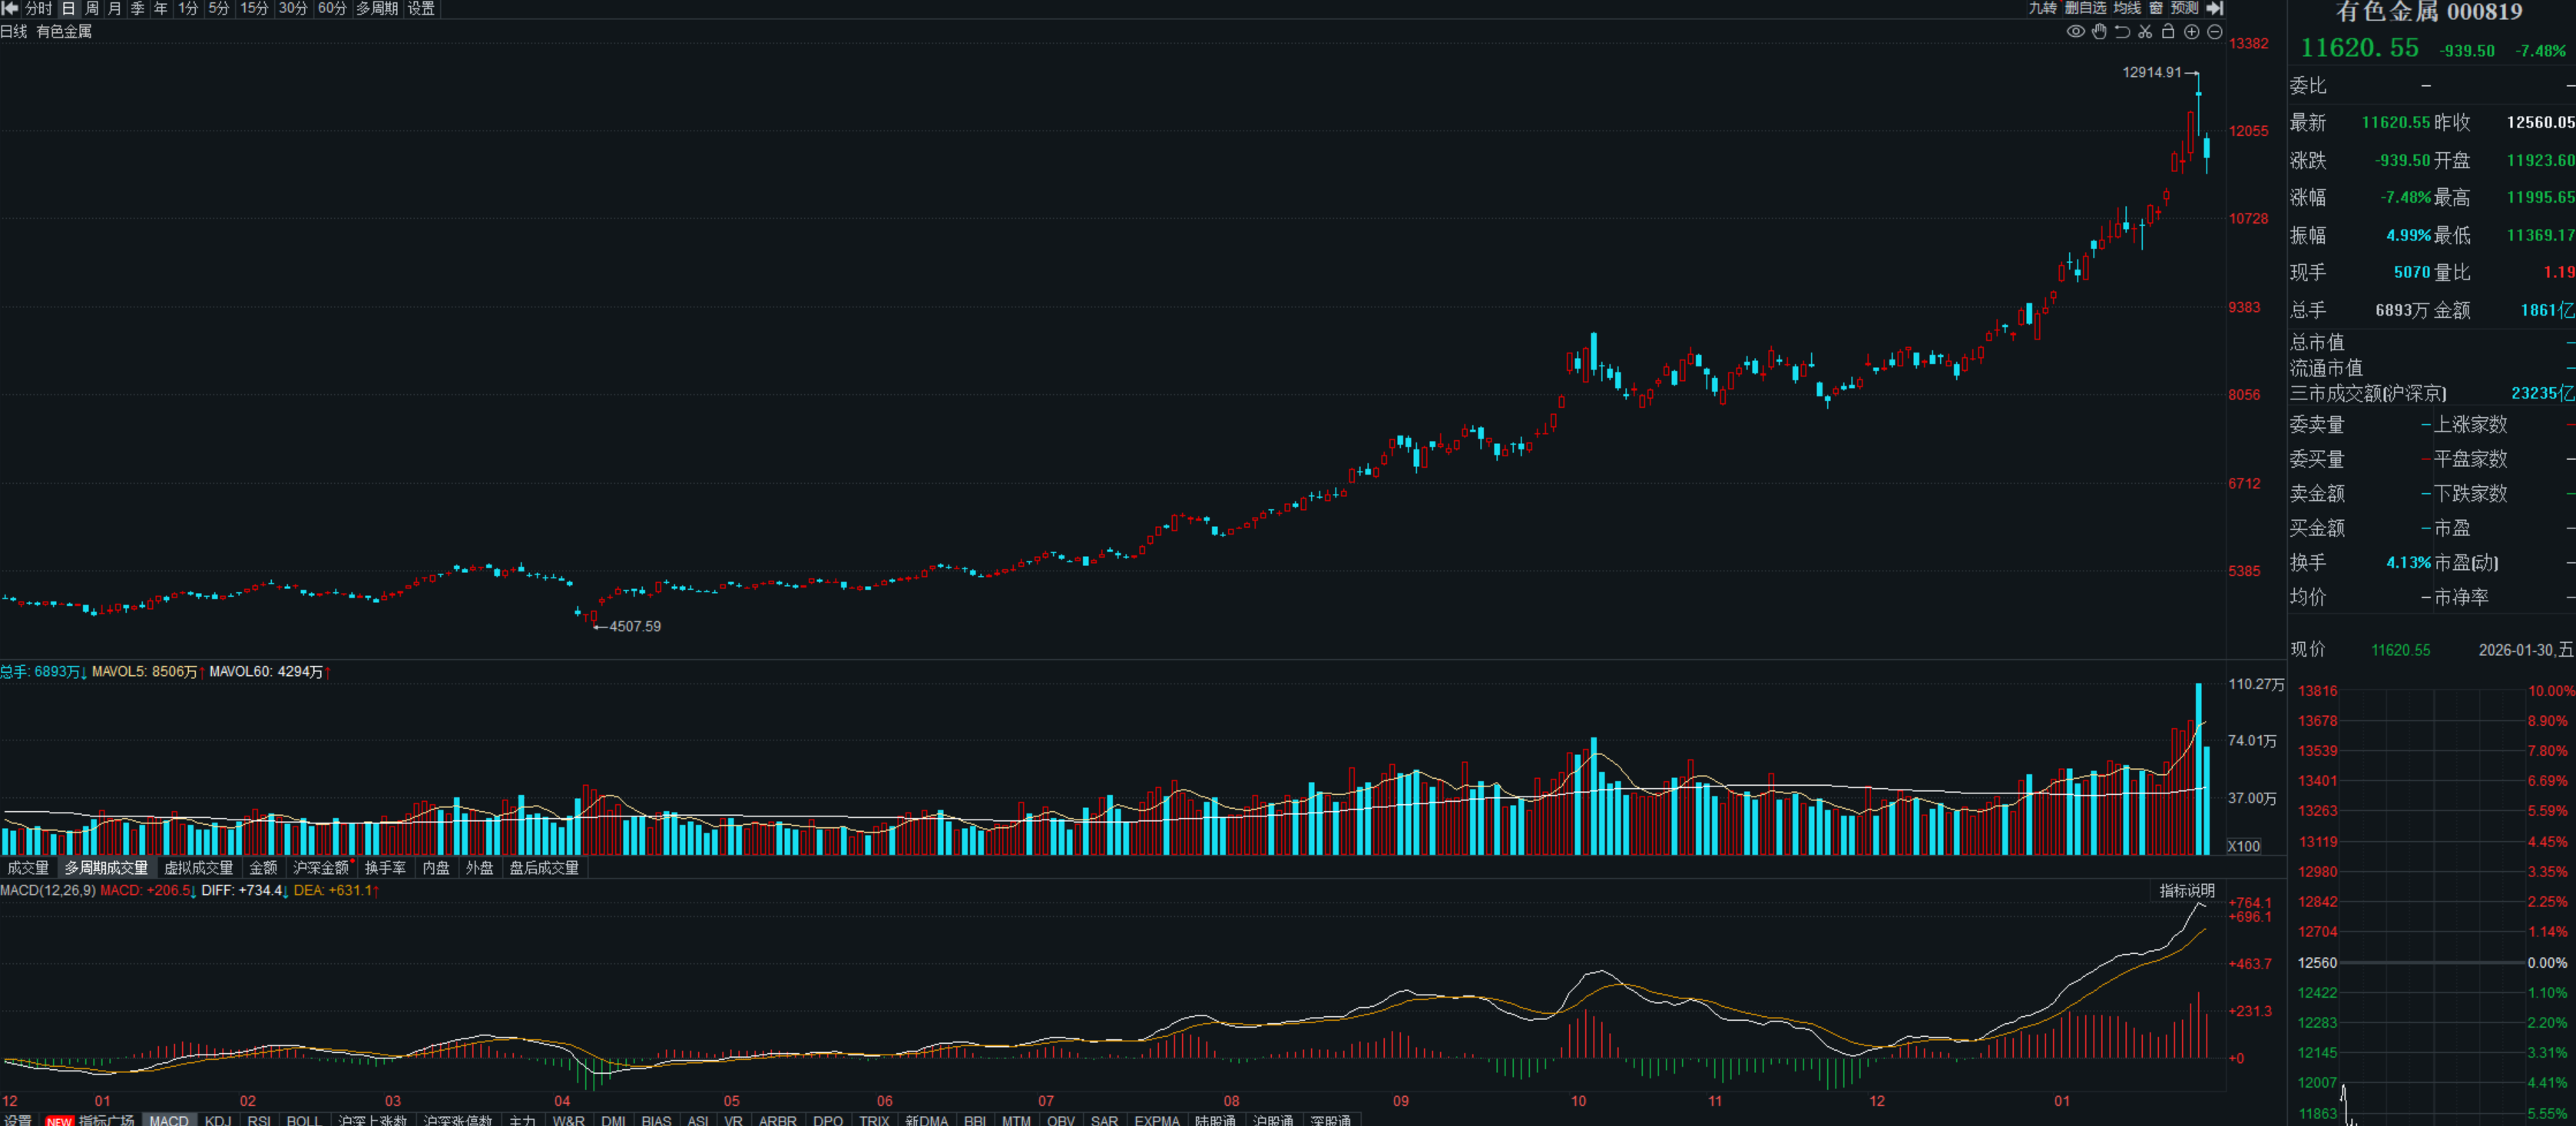2576x1126 pixels.
Task: Select the KDJ indicator tab
Action: (217, 1120)
